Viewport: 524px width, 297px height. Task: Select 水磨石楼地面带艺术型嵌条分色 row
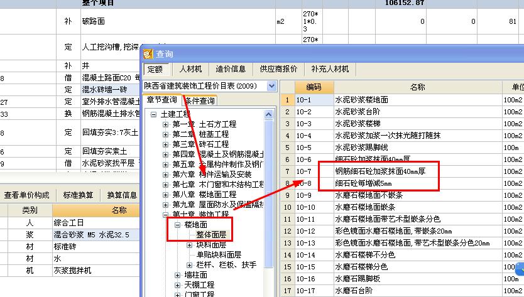coord(401,219)
